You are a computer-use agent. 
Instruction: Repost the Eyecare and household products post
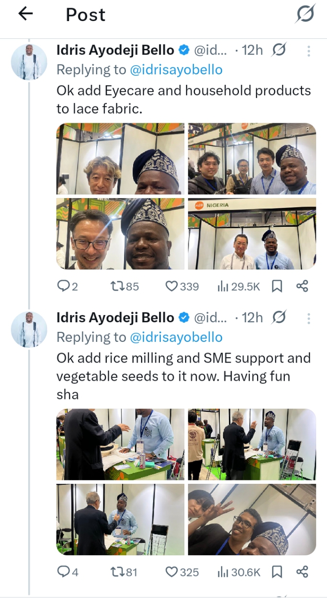coord(117,286)
